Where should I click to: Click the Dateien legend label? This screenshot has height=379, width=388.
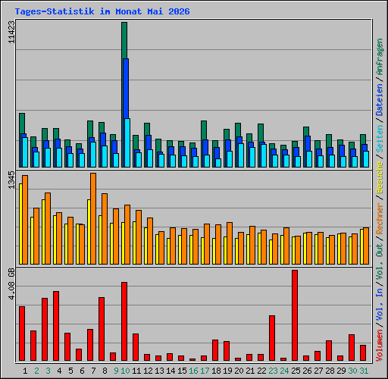point(380,100)
